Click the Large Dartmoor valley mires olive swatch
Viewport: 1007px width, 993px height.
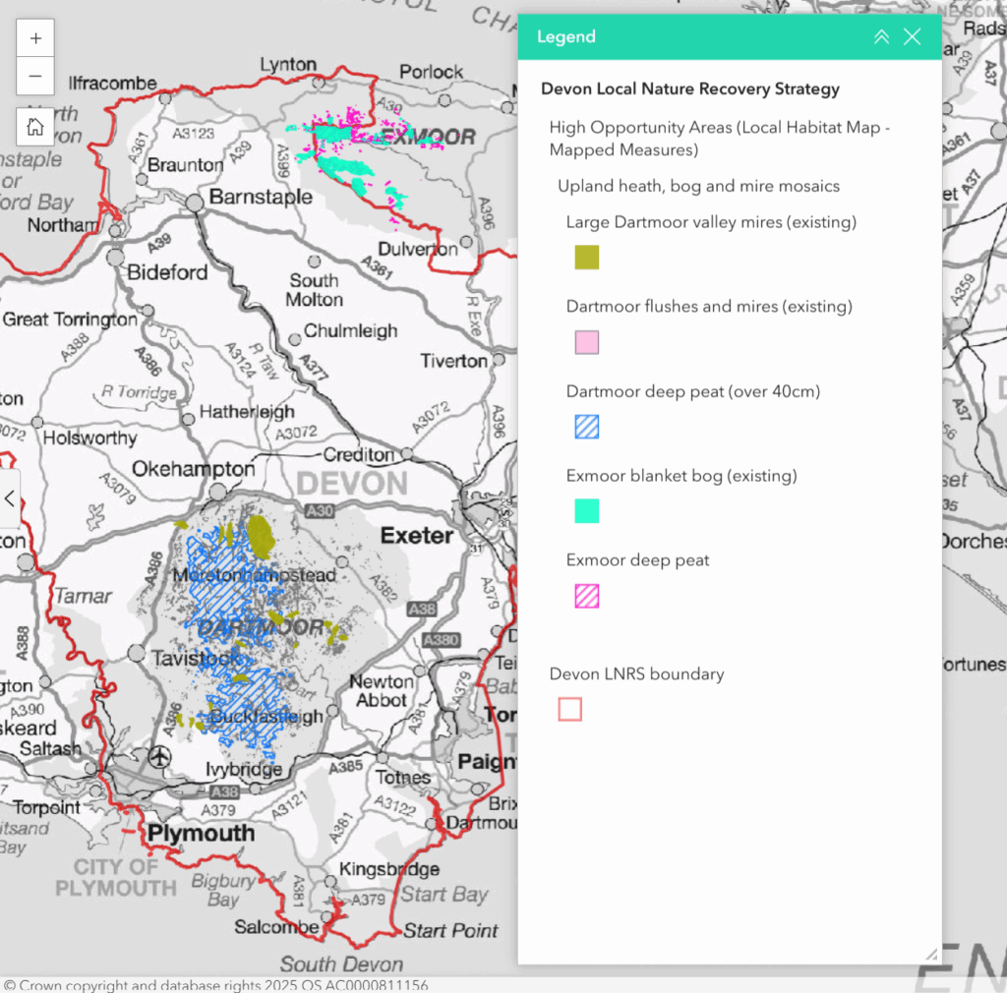587,258
